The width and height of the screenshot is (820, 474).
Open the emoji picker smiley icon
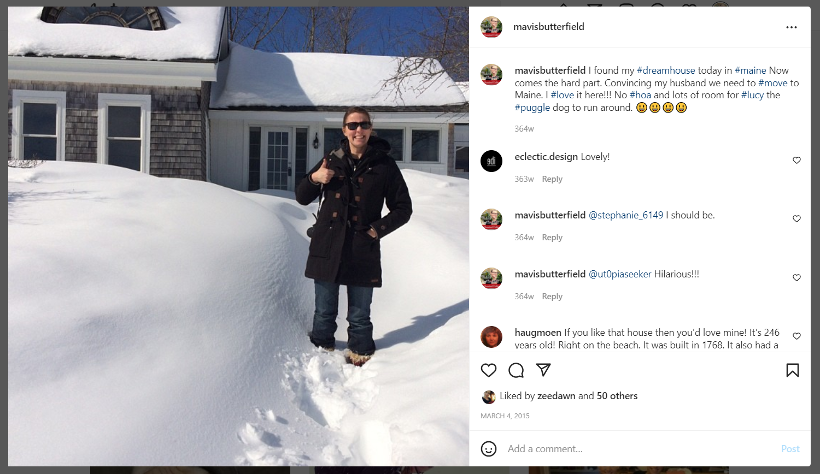488,449
